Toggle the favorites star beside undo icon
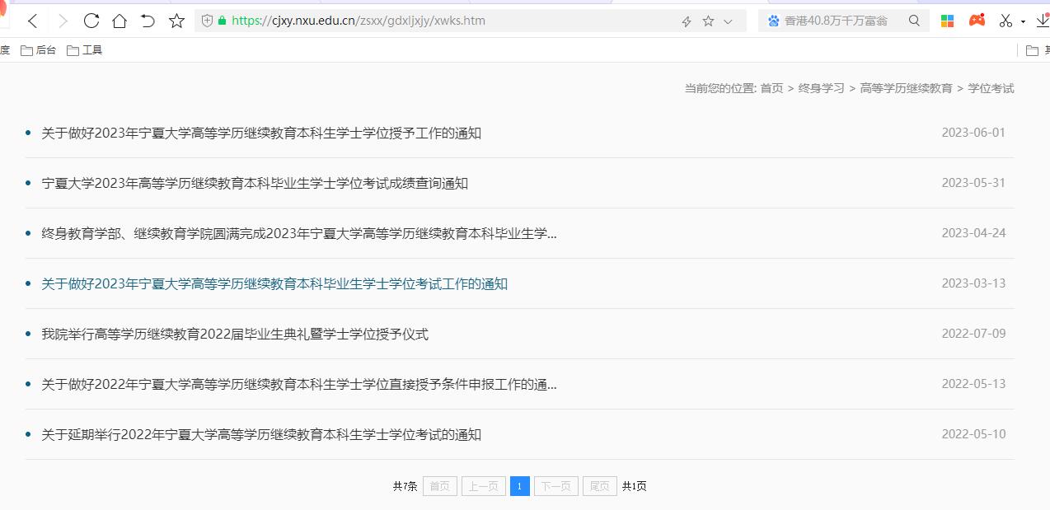This screenshot has height=510, width=1050. (x=176, y=21)
